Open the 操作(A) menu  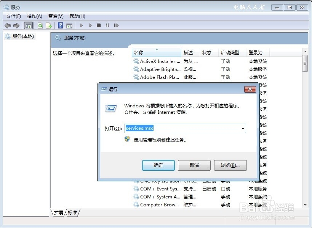35,16
